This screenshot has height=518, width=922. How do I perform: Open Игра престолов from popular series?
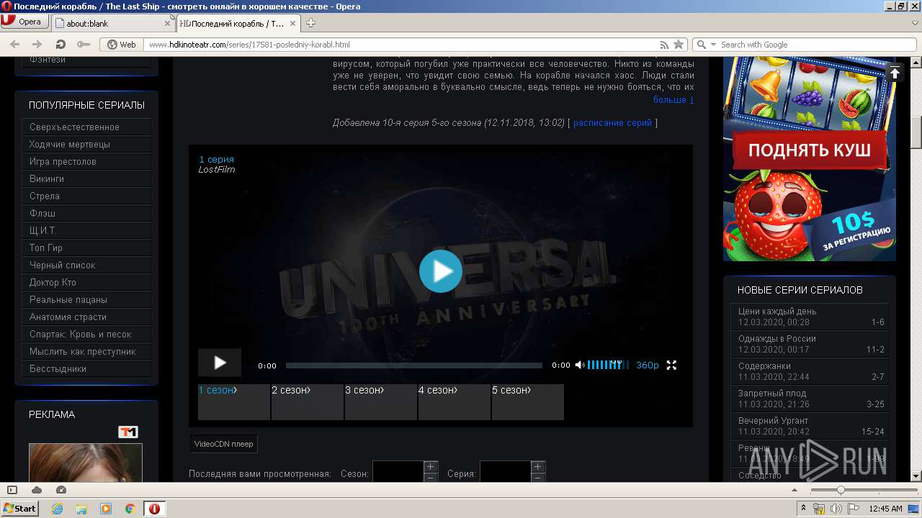click(x=87, y=162)
